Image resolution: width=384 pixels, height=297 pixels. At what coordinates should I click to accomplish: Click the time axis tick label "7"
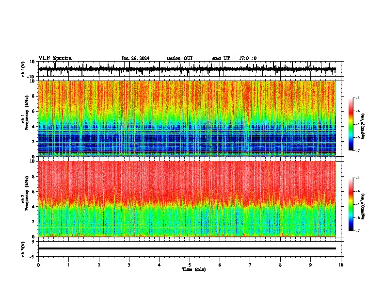pos(250,265)
